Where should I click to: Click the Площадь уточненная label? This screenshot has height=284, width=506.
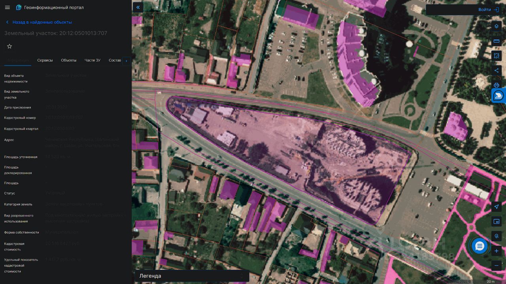click(x=21, y=157)
